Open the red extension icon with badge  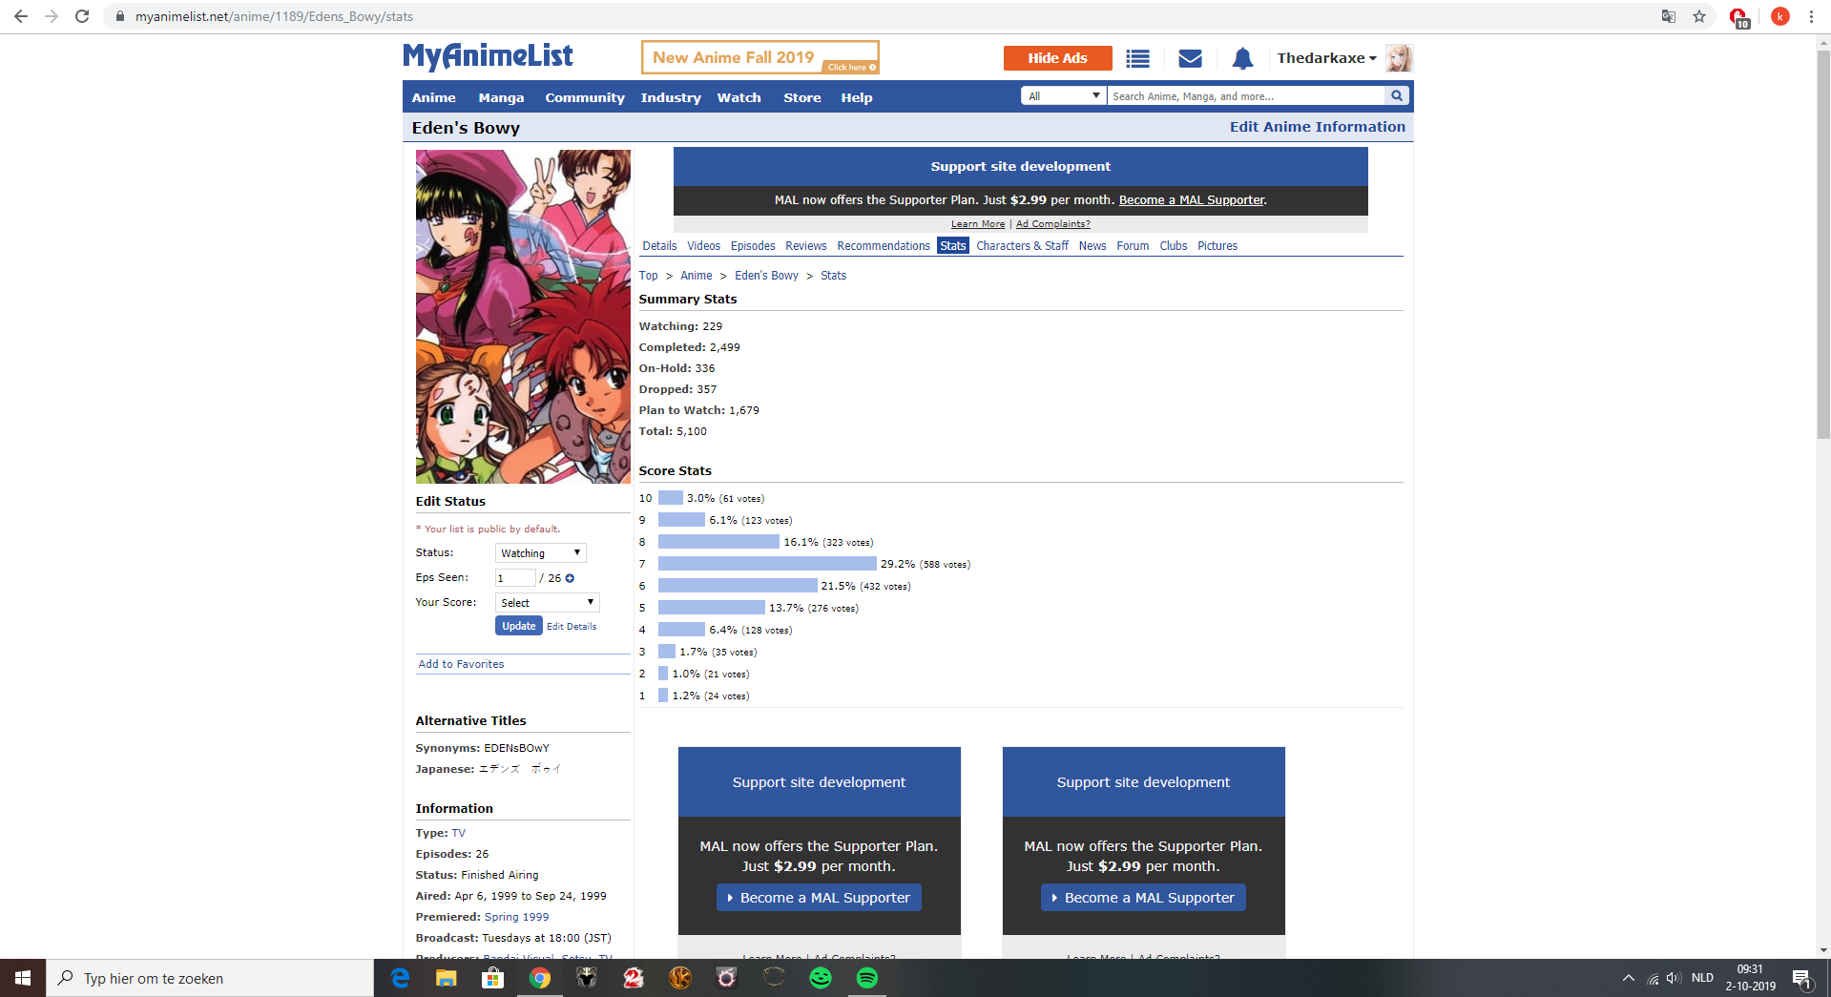pos(1738,17)
